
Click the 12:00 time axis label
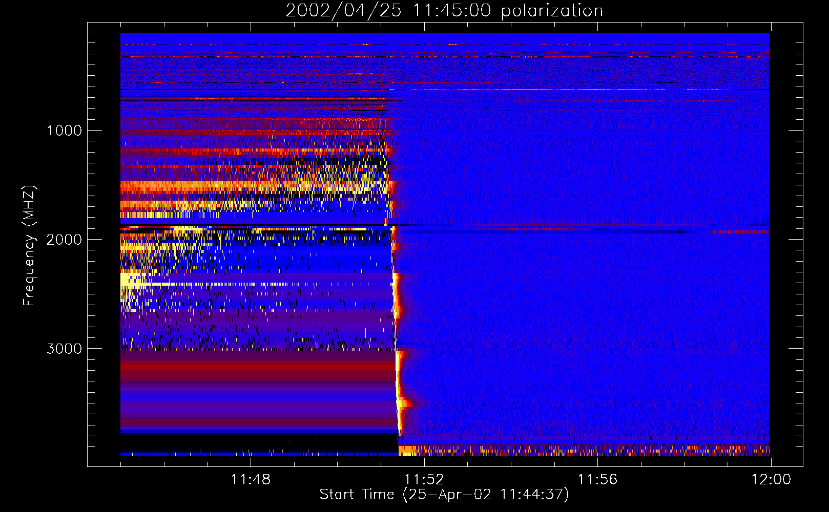(x=771, y=480)
